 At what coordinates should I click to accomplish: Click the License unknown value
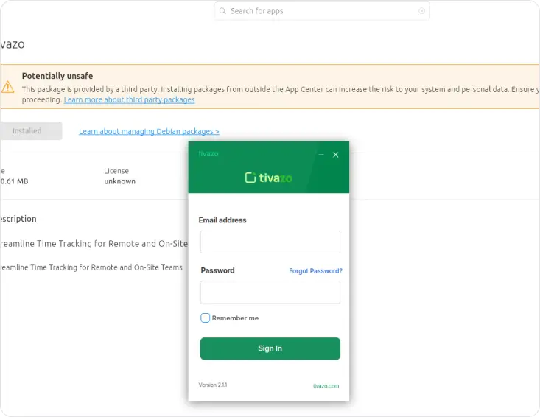point(120,181)
